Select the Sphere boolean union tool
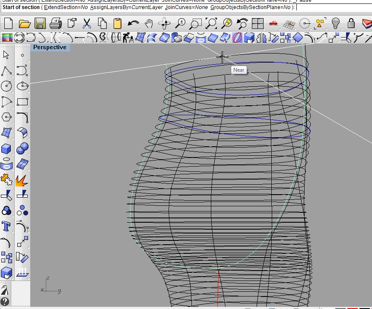The height and width of the screenshot is (309, 372). pos(22,149)
